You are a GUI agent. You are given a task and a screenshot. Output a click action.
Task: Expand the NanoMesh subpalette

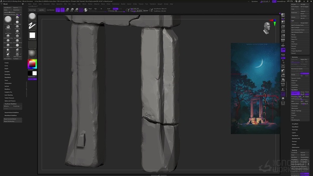point(295,127)
